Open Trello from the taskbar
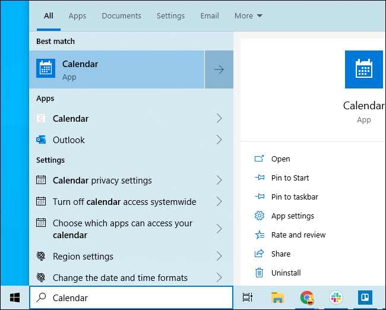 point(365,298)
